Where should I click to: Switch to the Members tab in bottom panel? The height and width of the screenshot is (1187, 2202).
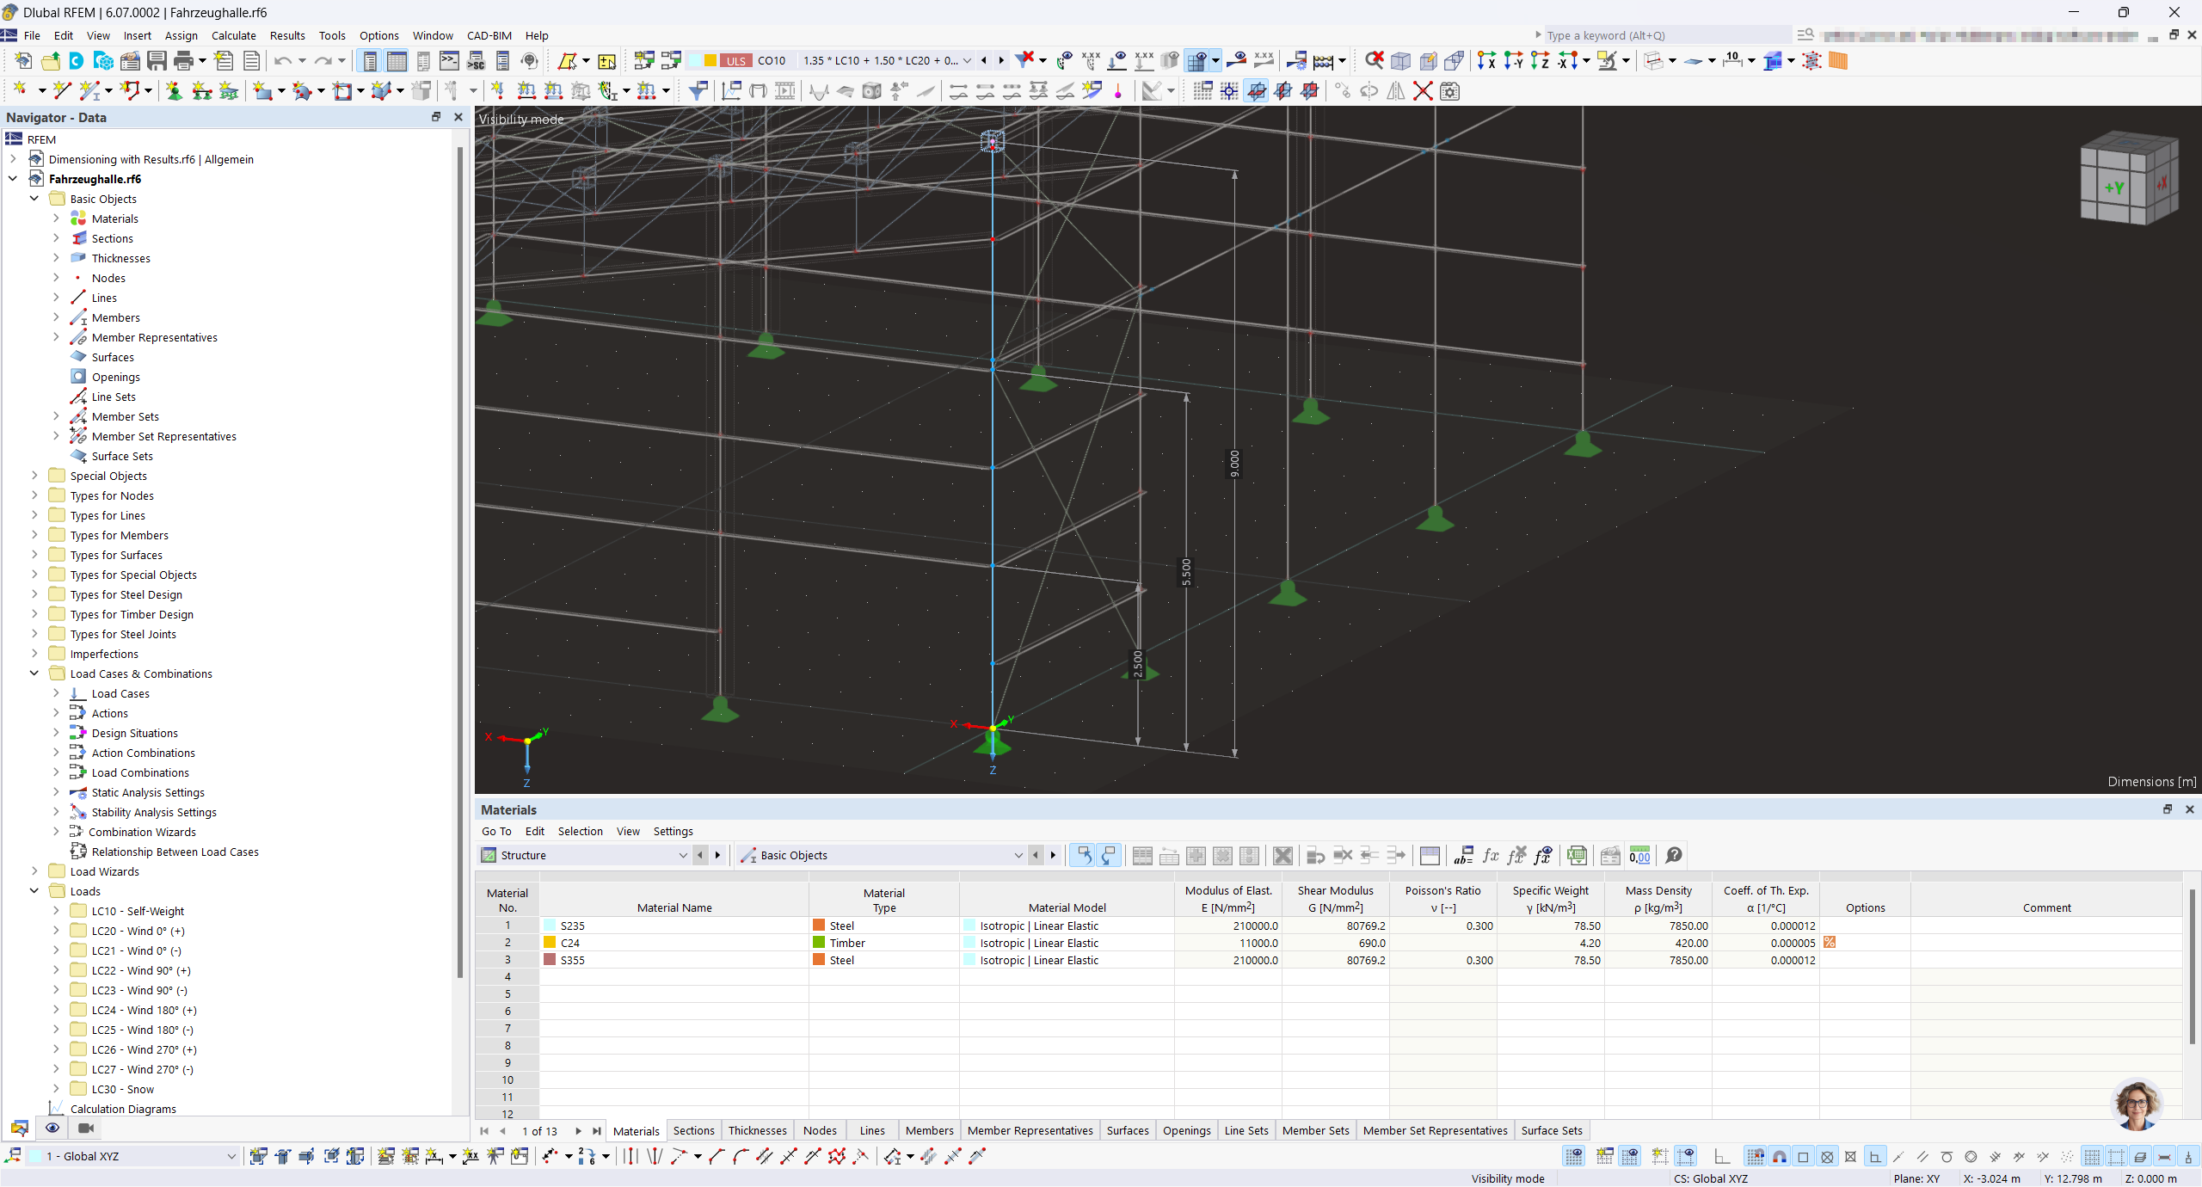click(929, 1130)
